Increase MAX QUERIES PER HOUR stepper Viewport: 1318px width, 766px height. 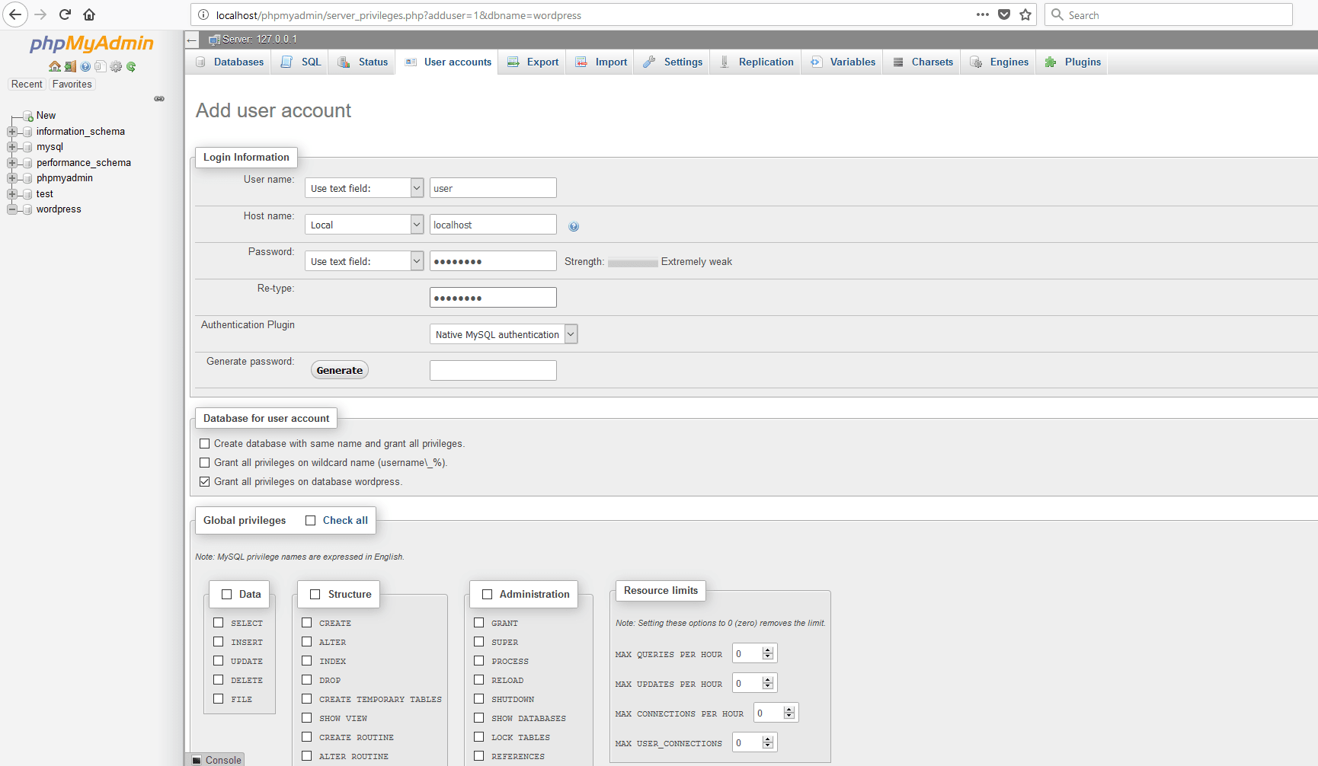point(768,650)
